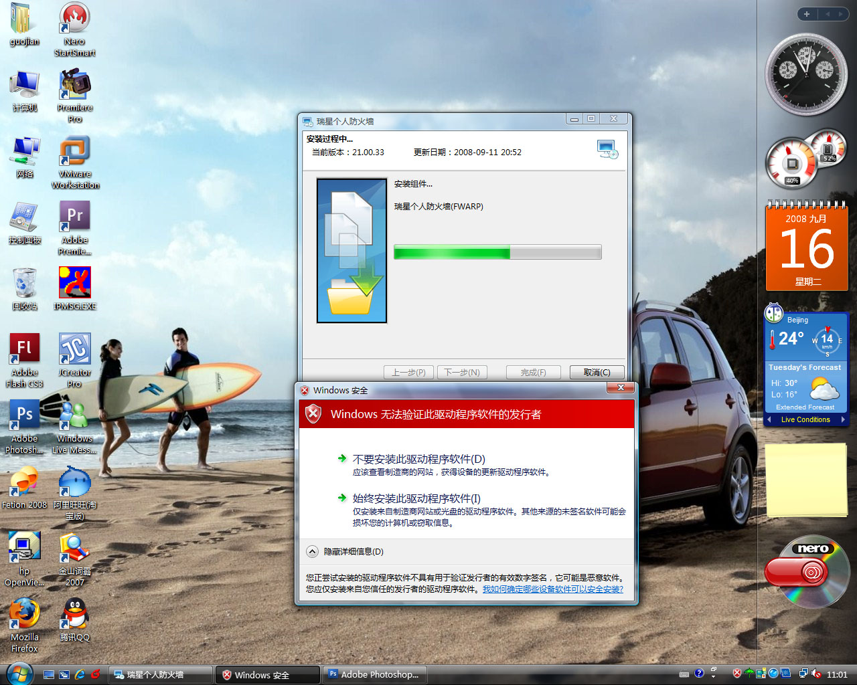Click the 下一步(N) next button
This screenshot has height=685, width=857.
pyautogui.click(x=462, y=373)
